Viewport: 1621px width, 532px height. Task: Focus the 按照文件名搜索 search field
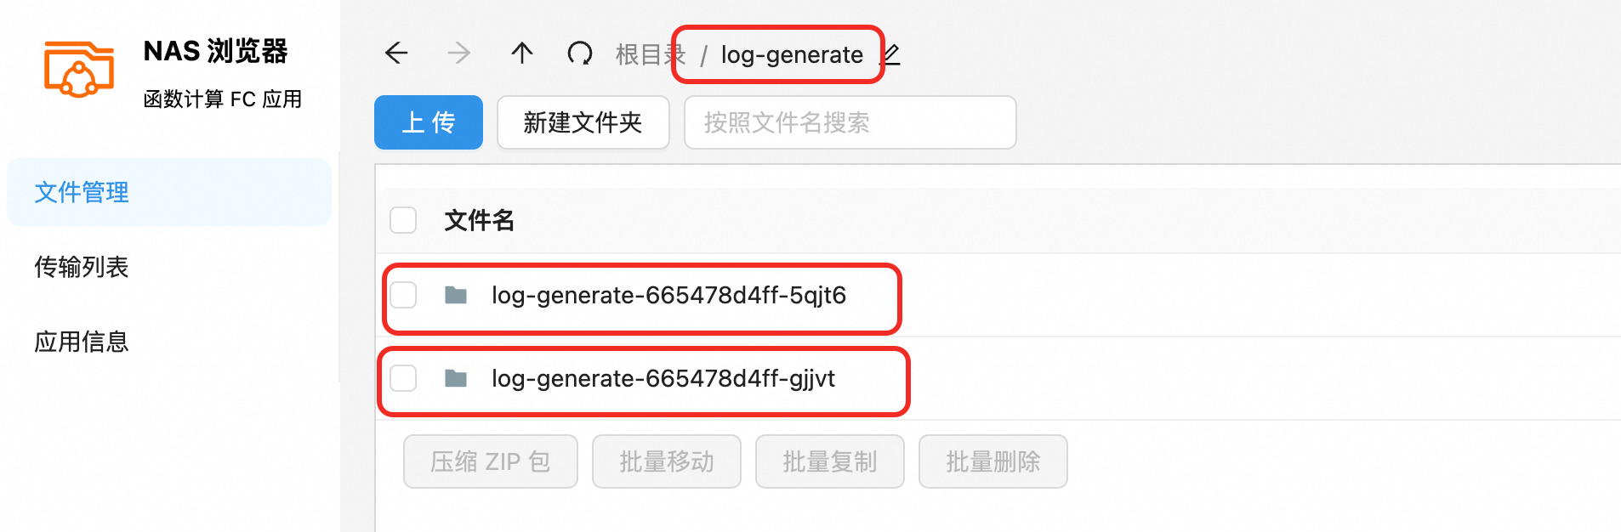point(850,122)
